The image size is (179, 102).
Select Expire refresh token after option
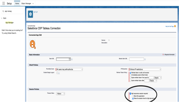(x=130, y=81)
